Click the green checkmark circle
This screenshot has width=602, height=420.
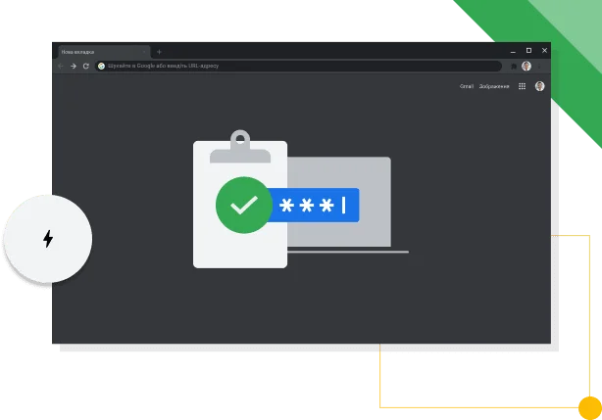click(x=243, y=205)
